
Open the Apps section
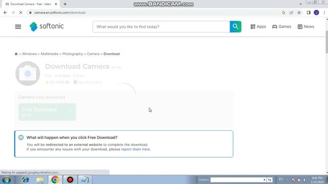(258, 27)
